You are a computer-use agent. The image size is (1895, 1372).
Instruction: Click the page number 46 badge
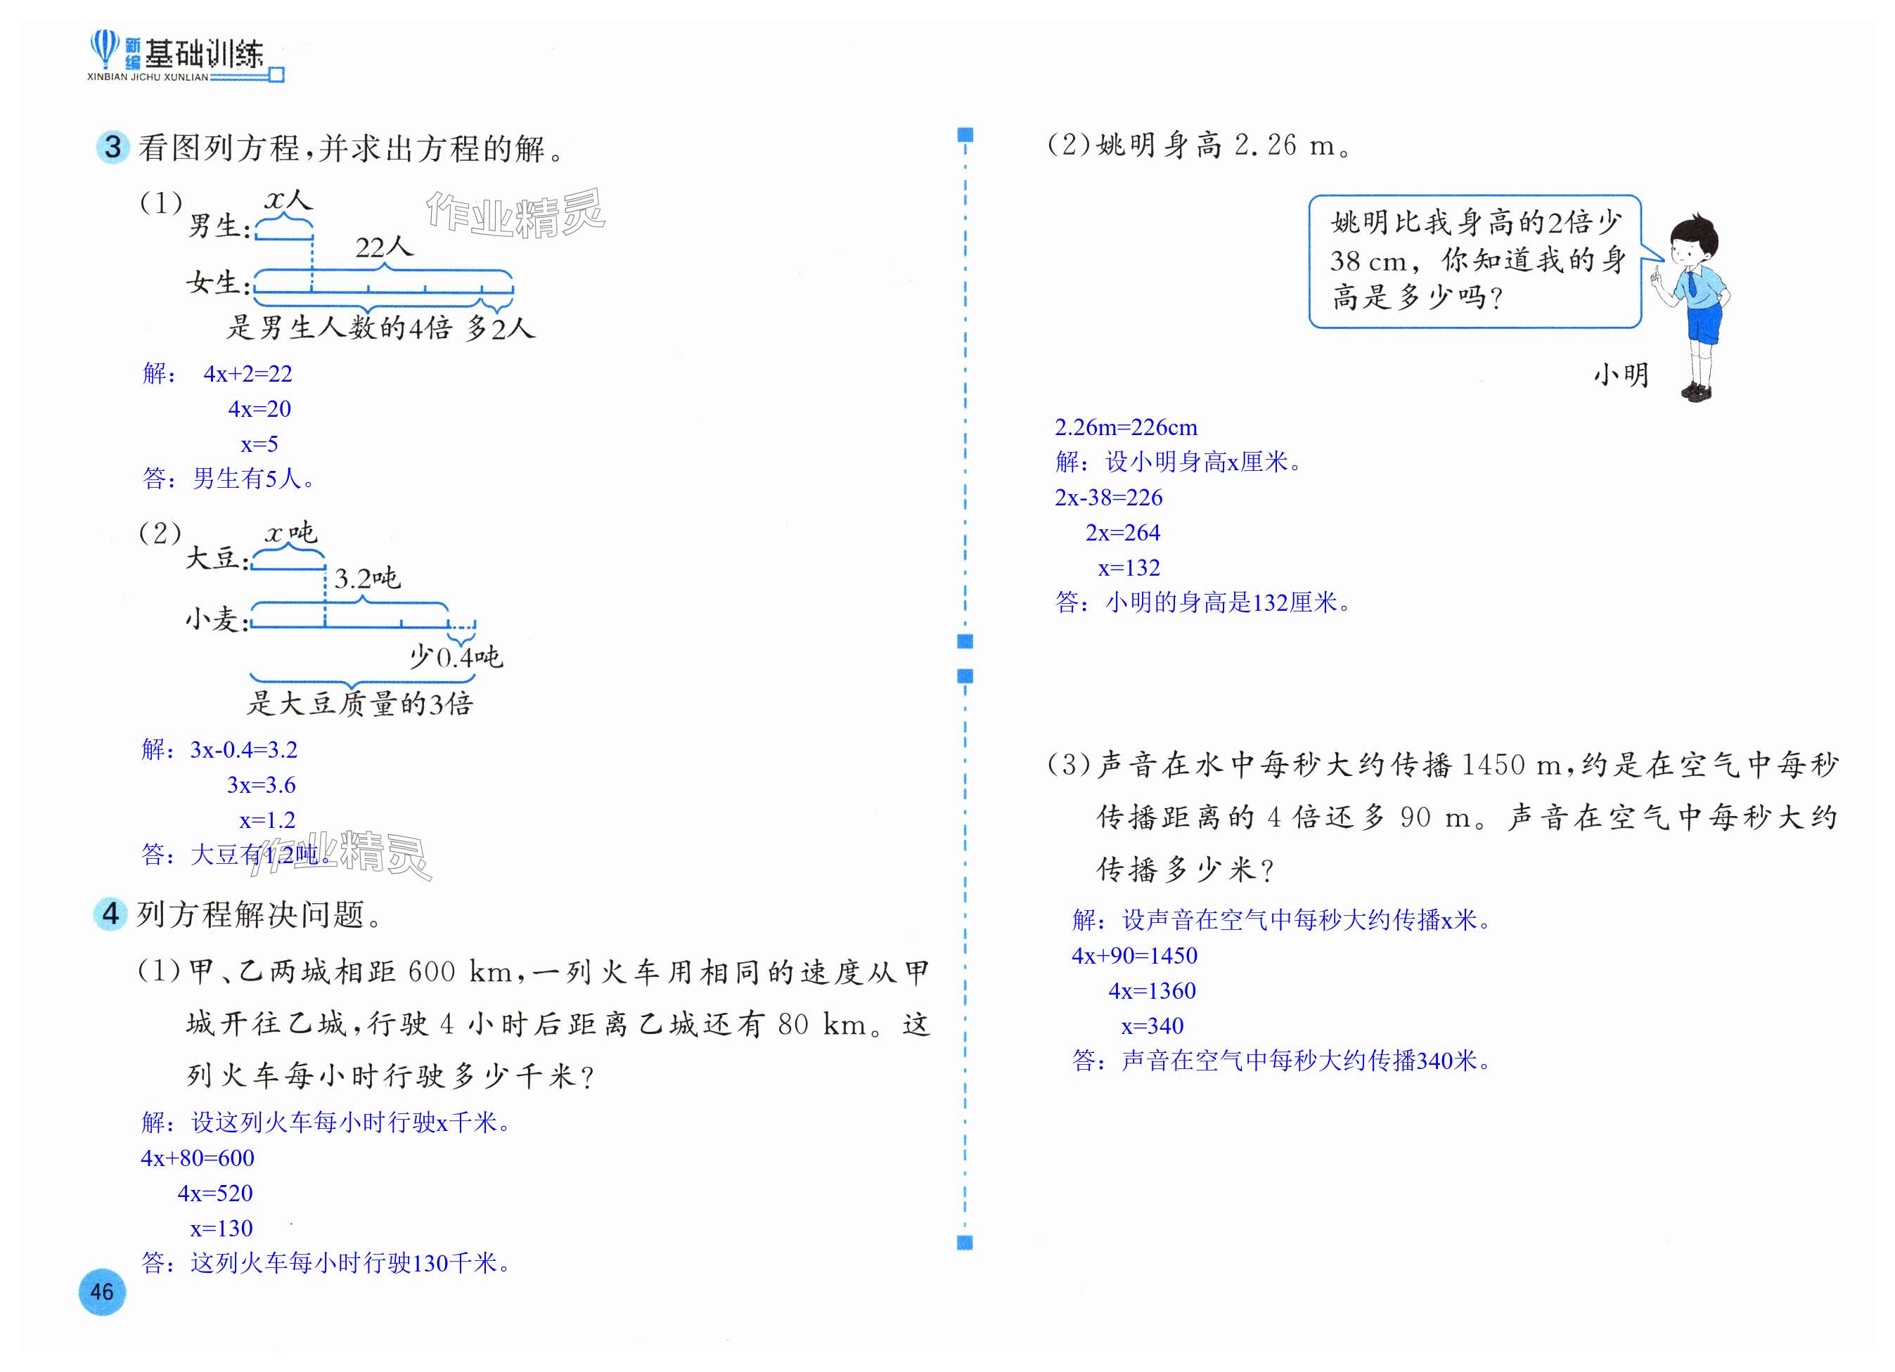click(x=102, y=1292)
